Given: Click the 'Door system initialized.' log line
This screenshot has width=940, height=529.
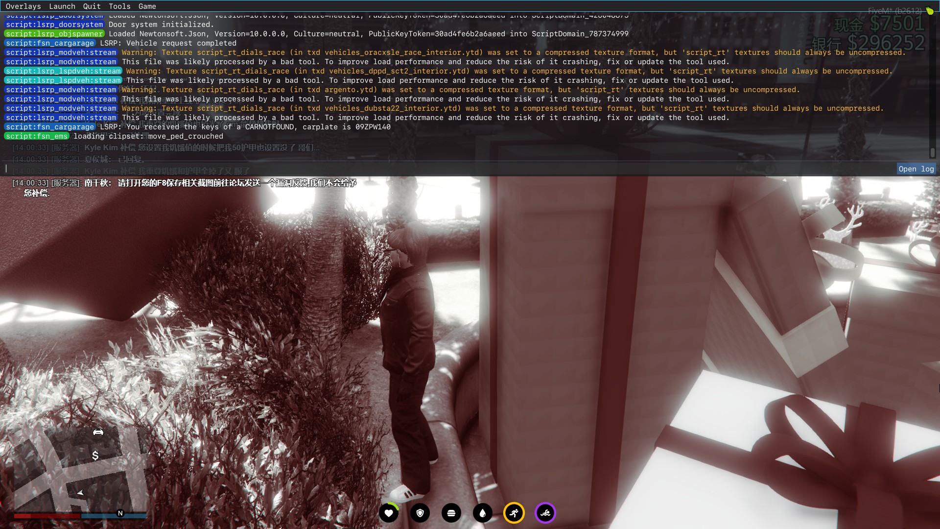Looking at the screenshot, I should pyautogui.click(x=161, y=24).
